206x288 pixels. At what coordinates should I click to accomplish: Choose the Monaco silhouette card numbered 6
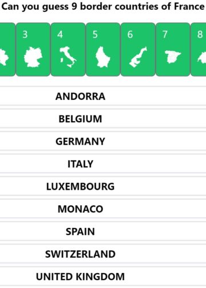pos(138,49)
